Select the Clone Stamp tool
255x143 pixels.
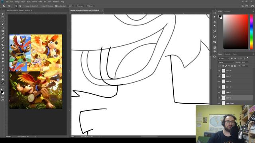(x=3, y=45)
